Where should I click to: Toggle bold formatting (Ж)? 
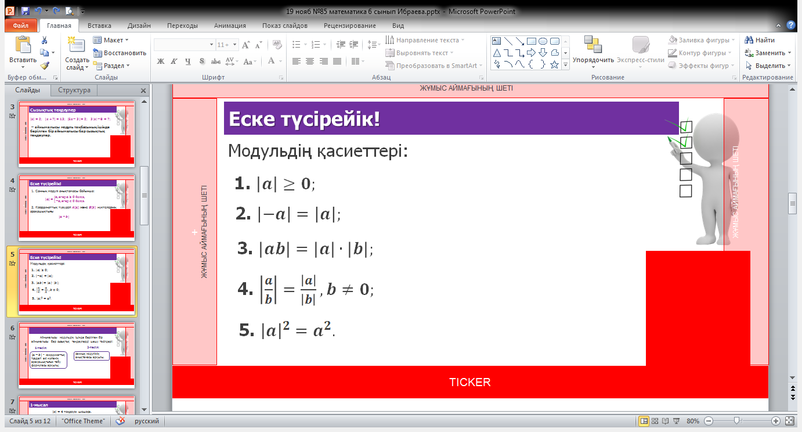(x=161, y=61)
